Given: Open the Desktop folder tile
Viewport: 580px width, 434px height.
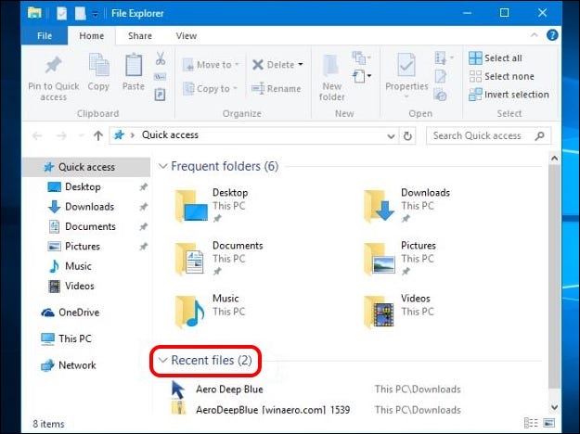Looking at the screenshot, I should pos(212,206).
